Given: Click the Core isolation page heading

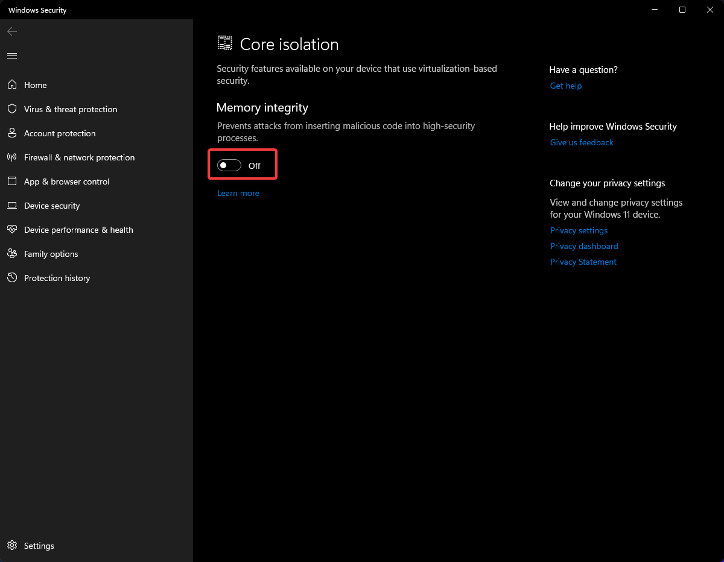Looking at the screenshot, I should coord(290,44).
